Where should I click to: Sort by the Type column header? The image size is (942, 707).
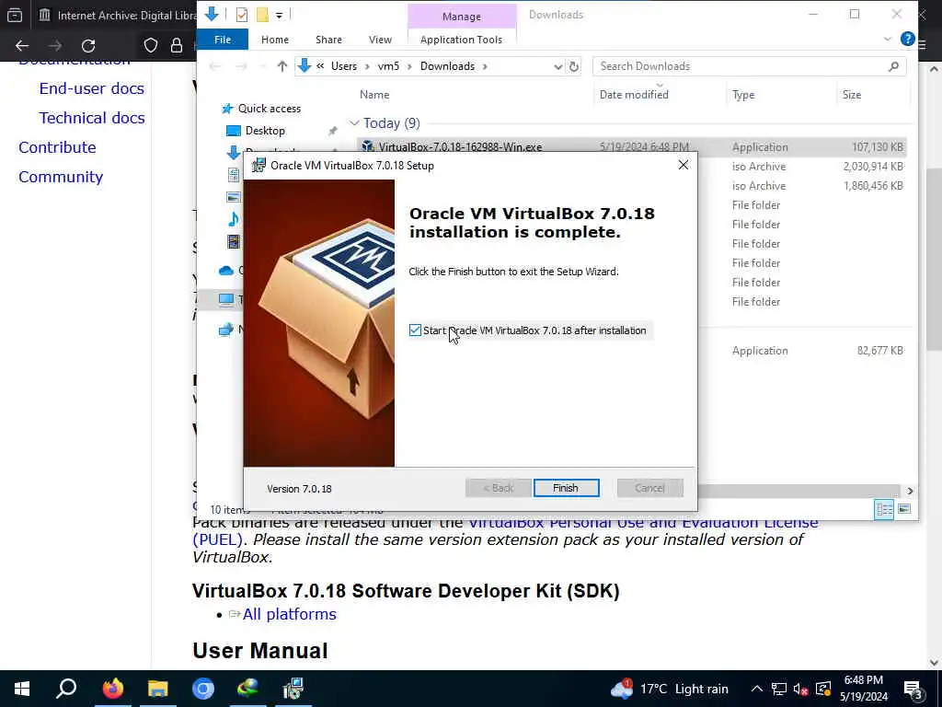743,95
